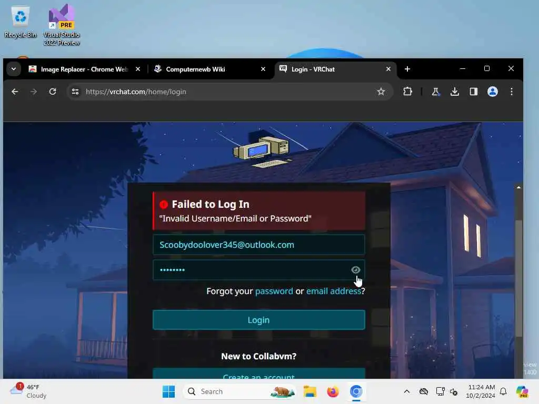Open Chrome Labs flask icon
Viewport: 539px width, 404px height.
[x=435, y=92]
